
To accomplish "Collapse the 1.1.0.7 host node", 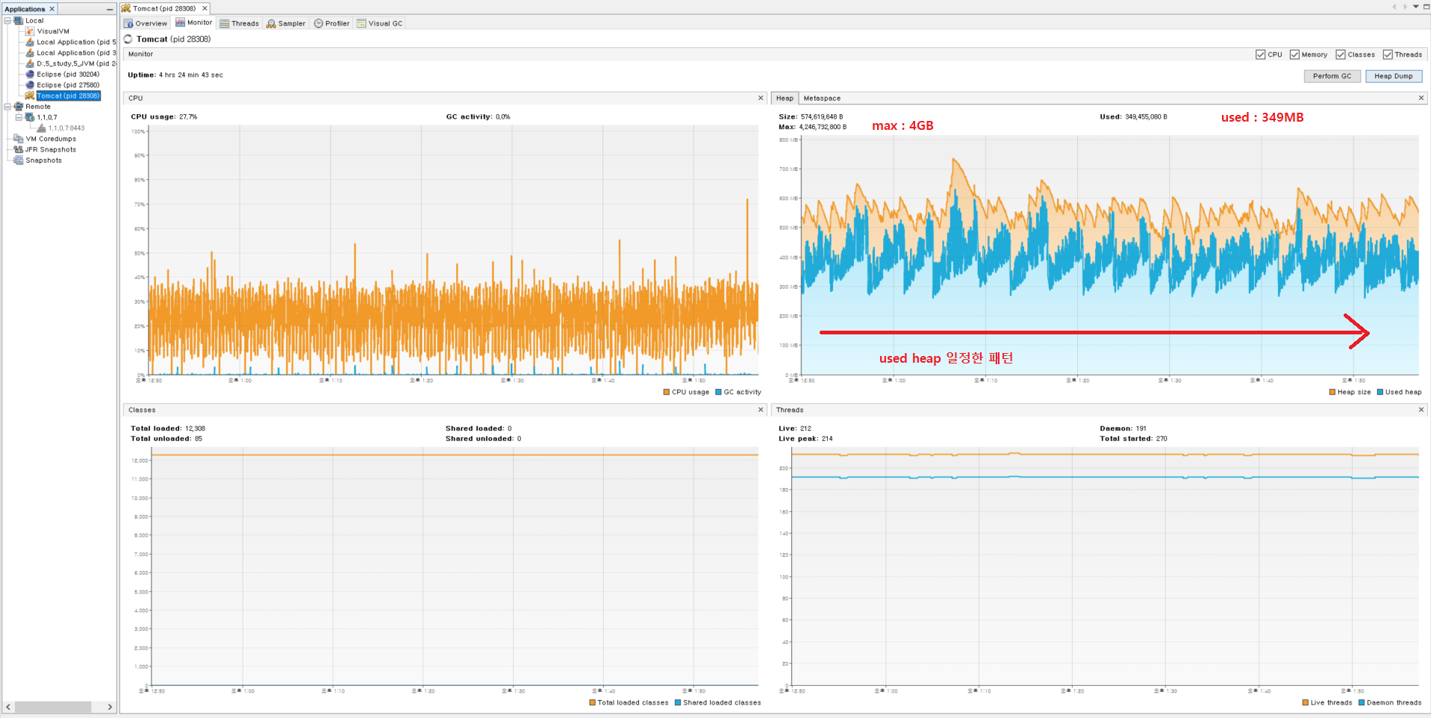I will click(19, 117).
